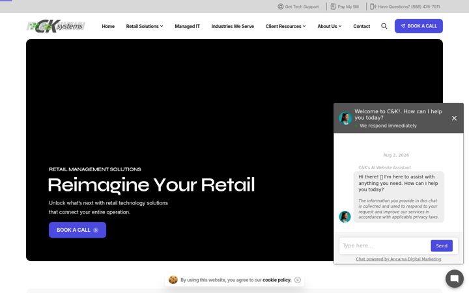Viewport: 469px width, 293px height.
Task: Click the Get Tech Support headset icon
Action: [x=280, y=7]
